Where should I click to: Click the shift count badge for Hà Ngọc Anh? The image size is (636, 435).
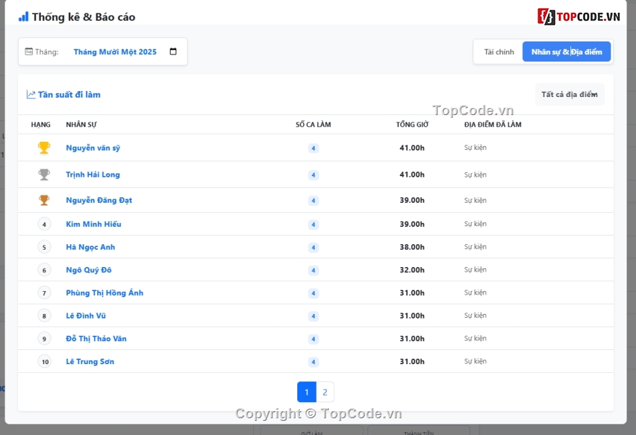pos(313,248)
